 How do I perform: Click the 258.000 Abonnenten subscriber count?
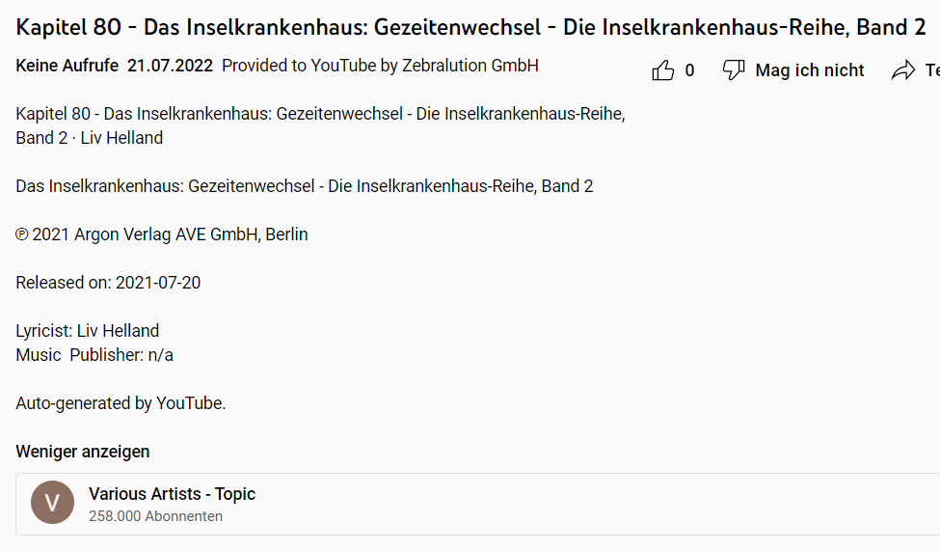point(155,516)
